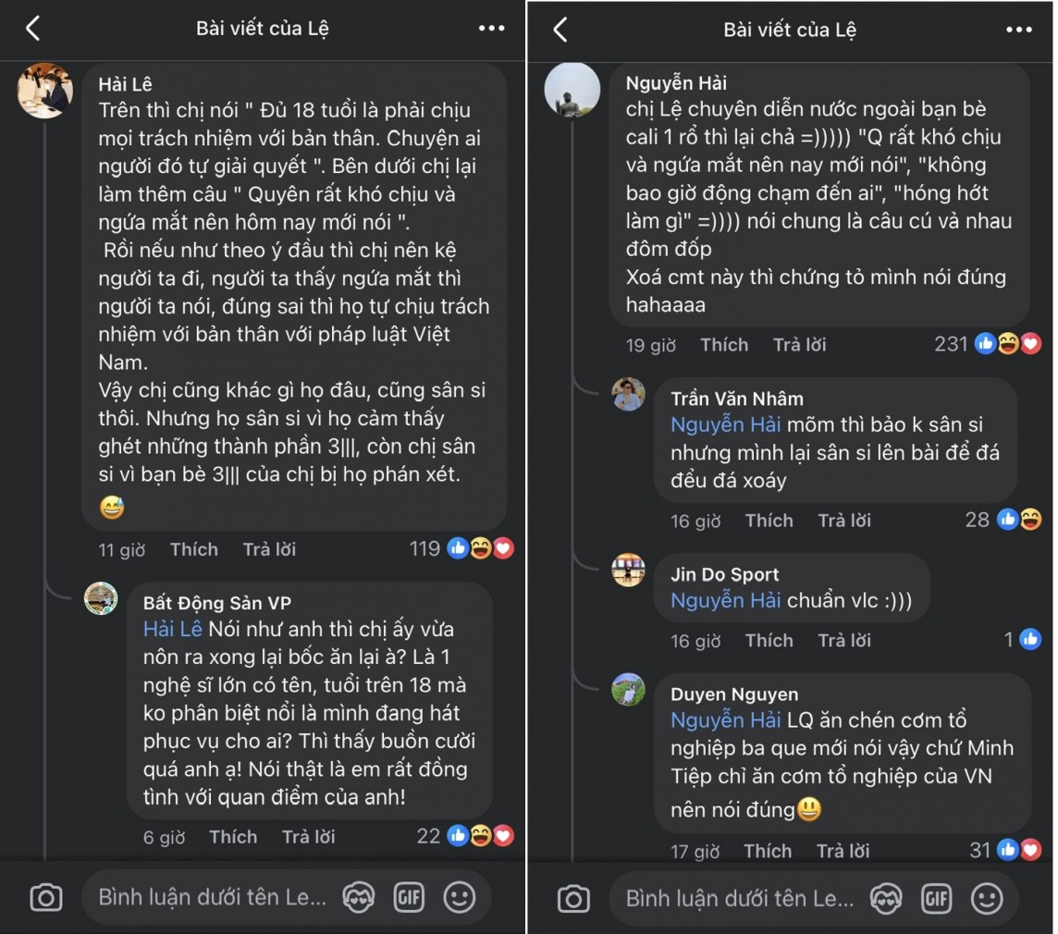Viewport: 1058px width, 934px height.
Task: Open avatar sticker picker in right comment bar
Action: [x=885, y=897]
